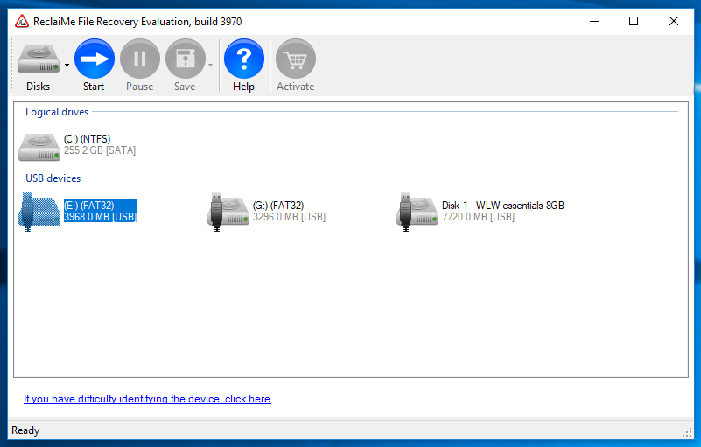Open the Save dropdown arrow
This screenshot has height=447, width=701.
click(211, 66)
